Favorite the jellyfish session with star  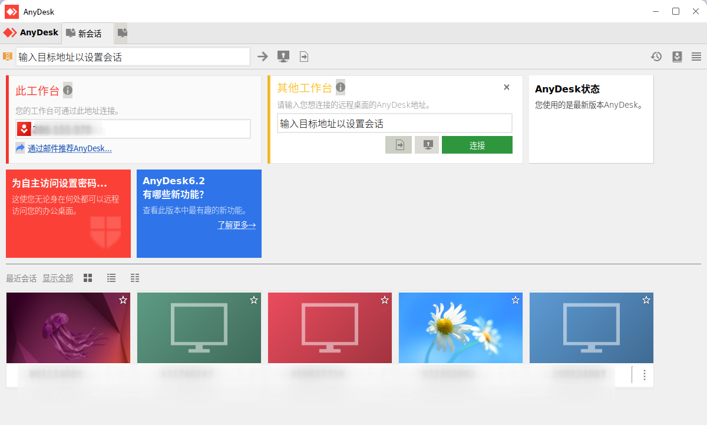click(123, 300)
